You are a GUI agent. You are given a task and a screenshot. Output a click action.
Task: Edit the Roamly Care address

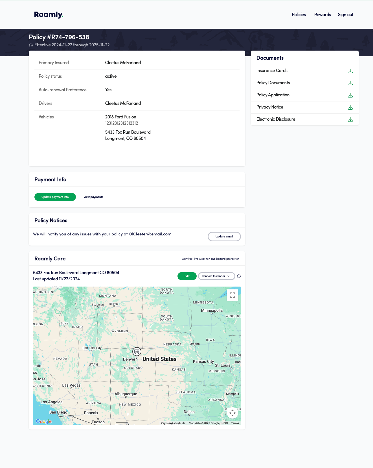click(187, 276)
